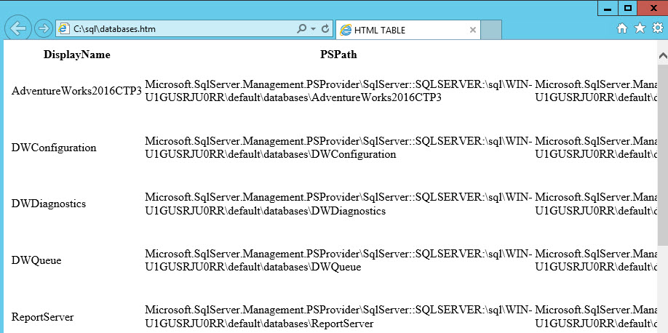Image resolution: width=668 pixels, height=333 pixels.
Task: Click PSPath text ending databases\ReportServer
Action: [x=338, y=317]
